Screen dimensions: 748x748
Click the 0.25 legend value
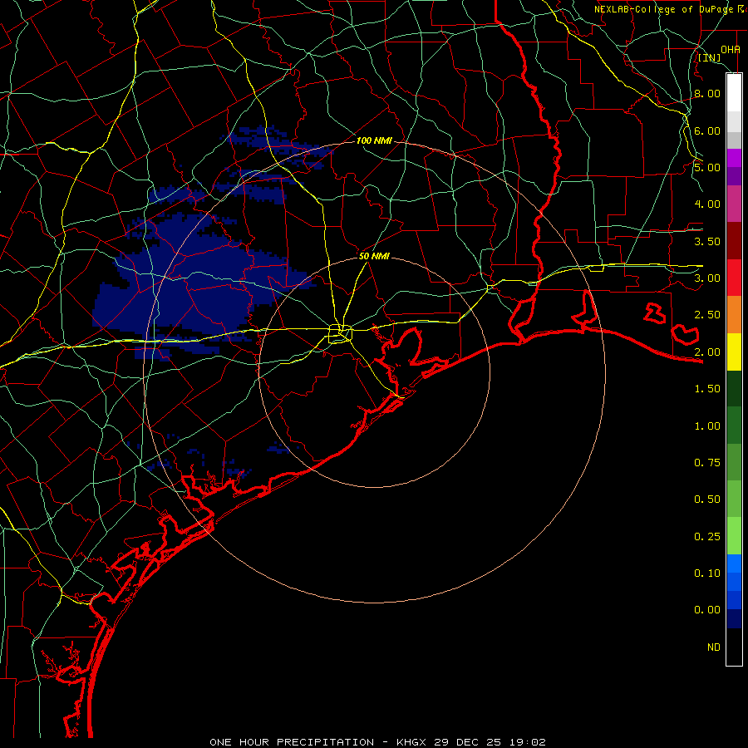coord(707,537)
